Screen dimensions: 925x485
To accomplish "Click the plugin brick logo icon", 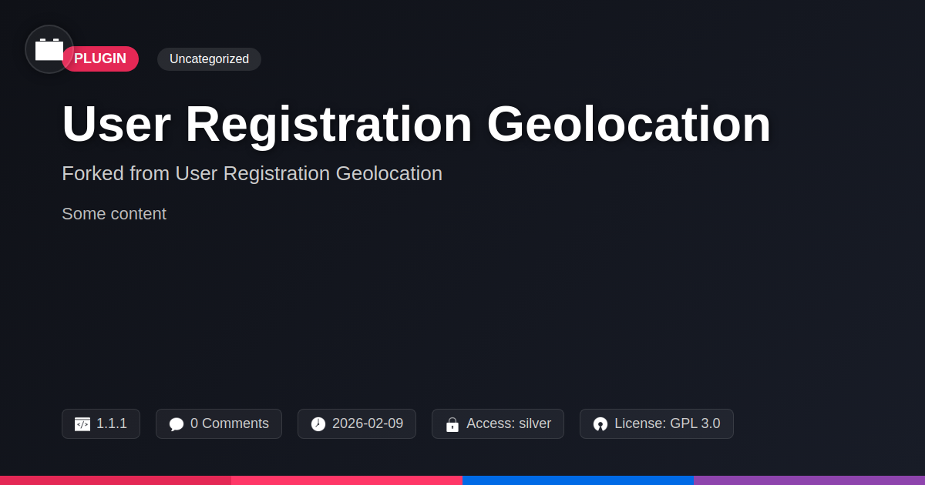I will coord(49,49).
